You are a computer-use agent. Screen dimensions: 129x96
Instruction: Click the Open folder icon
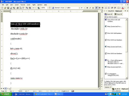(5, 8)
